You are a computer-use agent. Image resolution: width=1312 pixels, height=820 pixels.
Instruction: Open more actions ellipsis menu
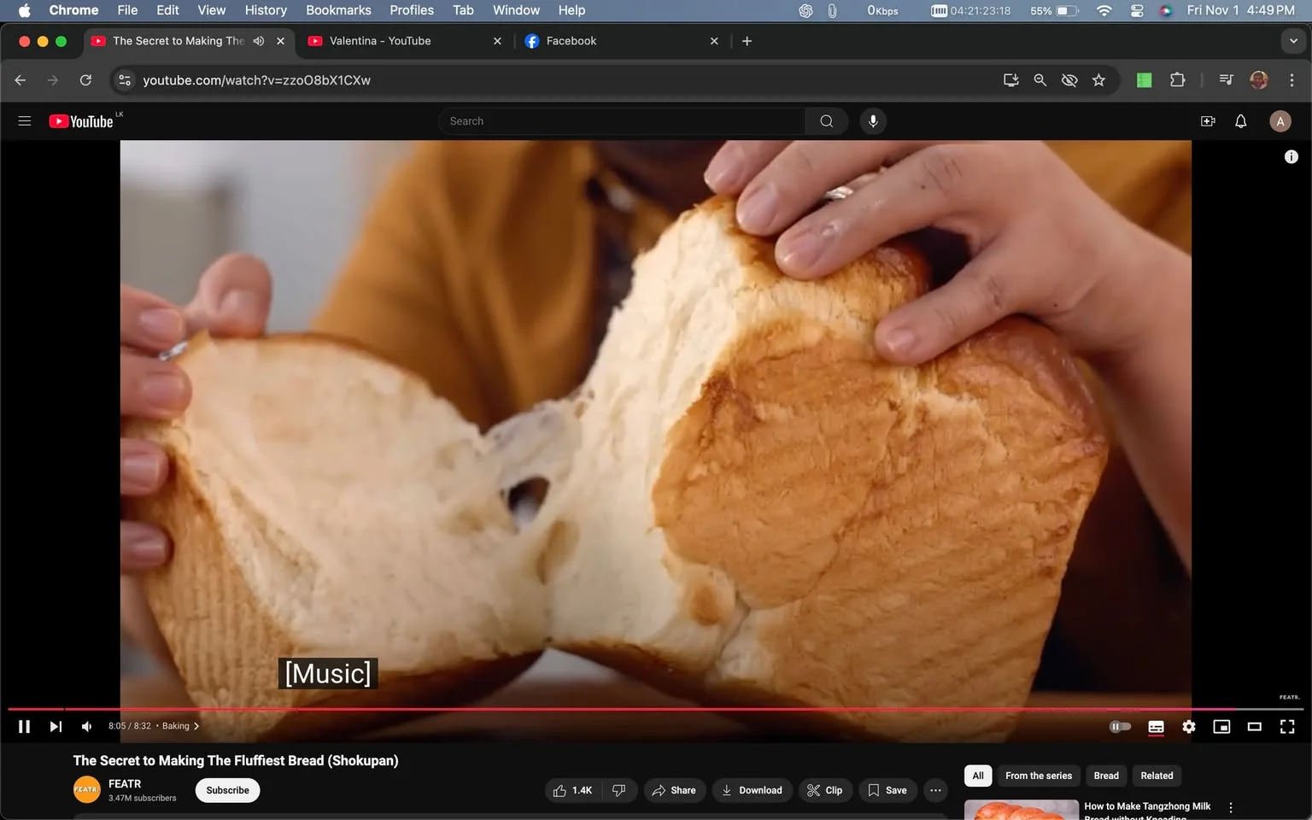[936, 790]
